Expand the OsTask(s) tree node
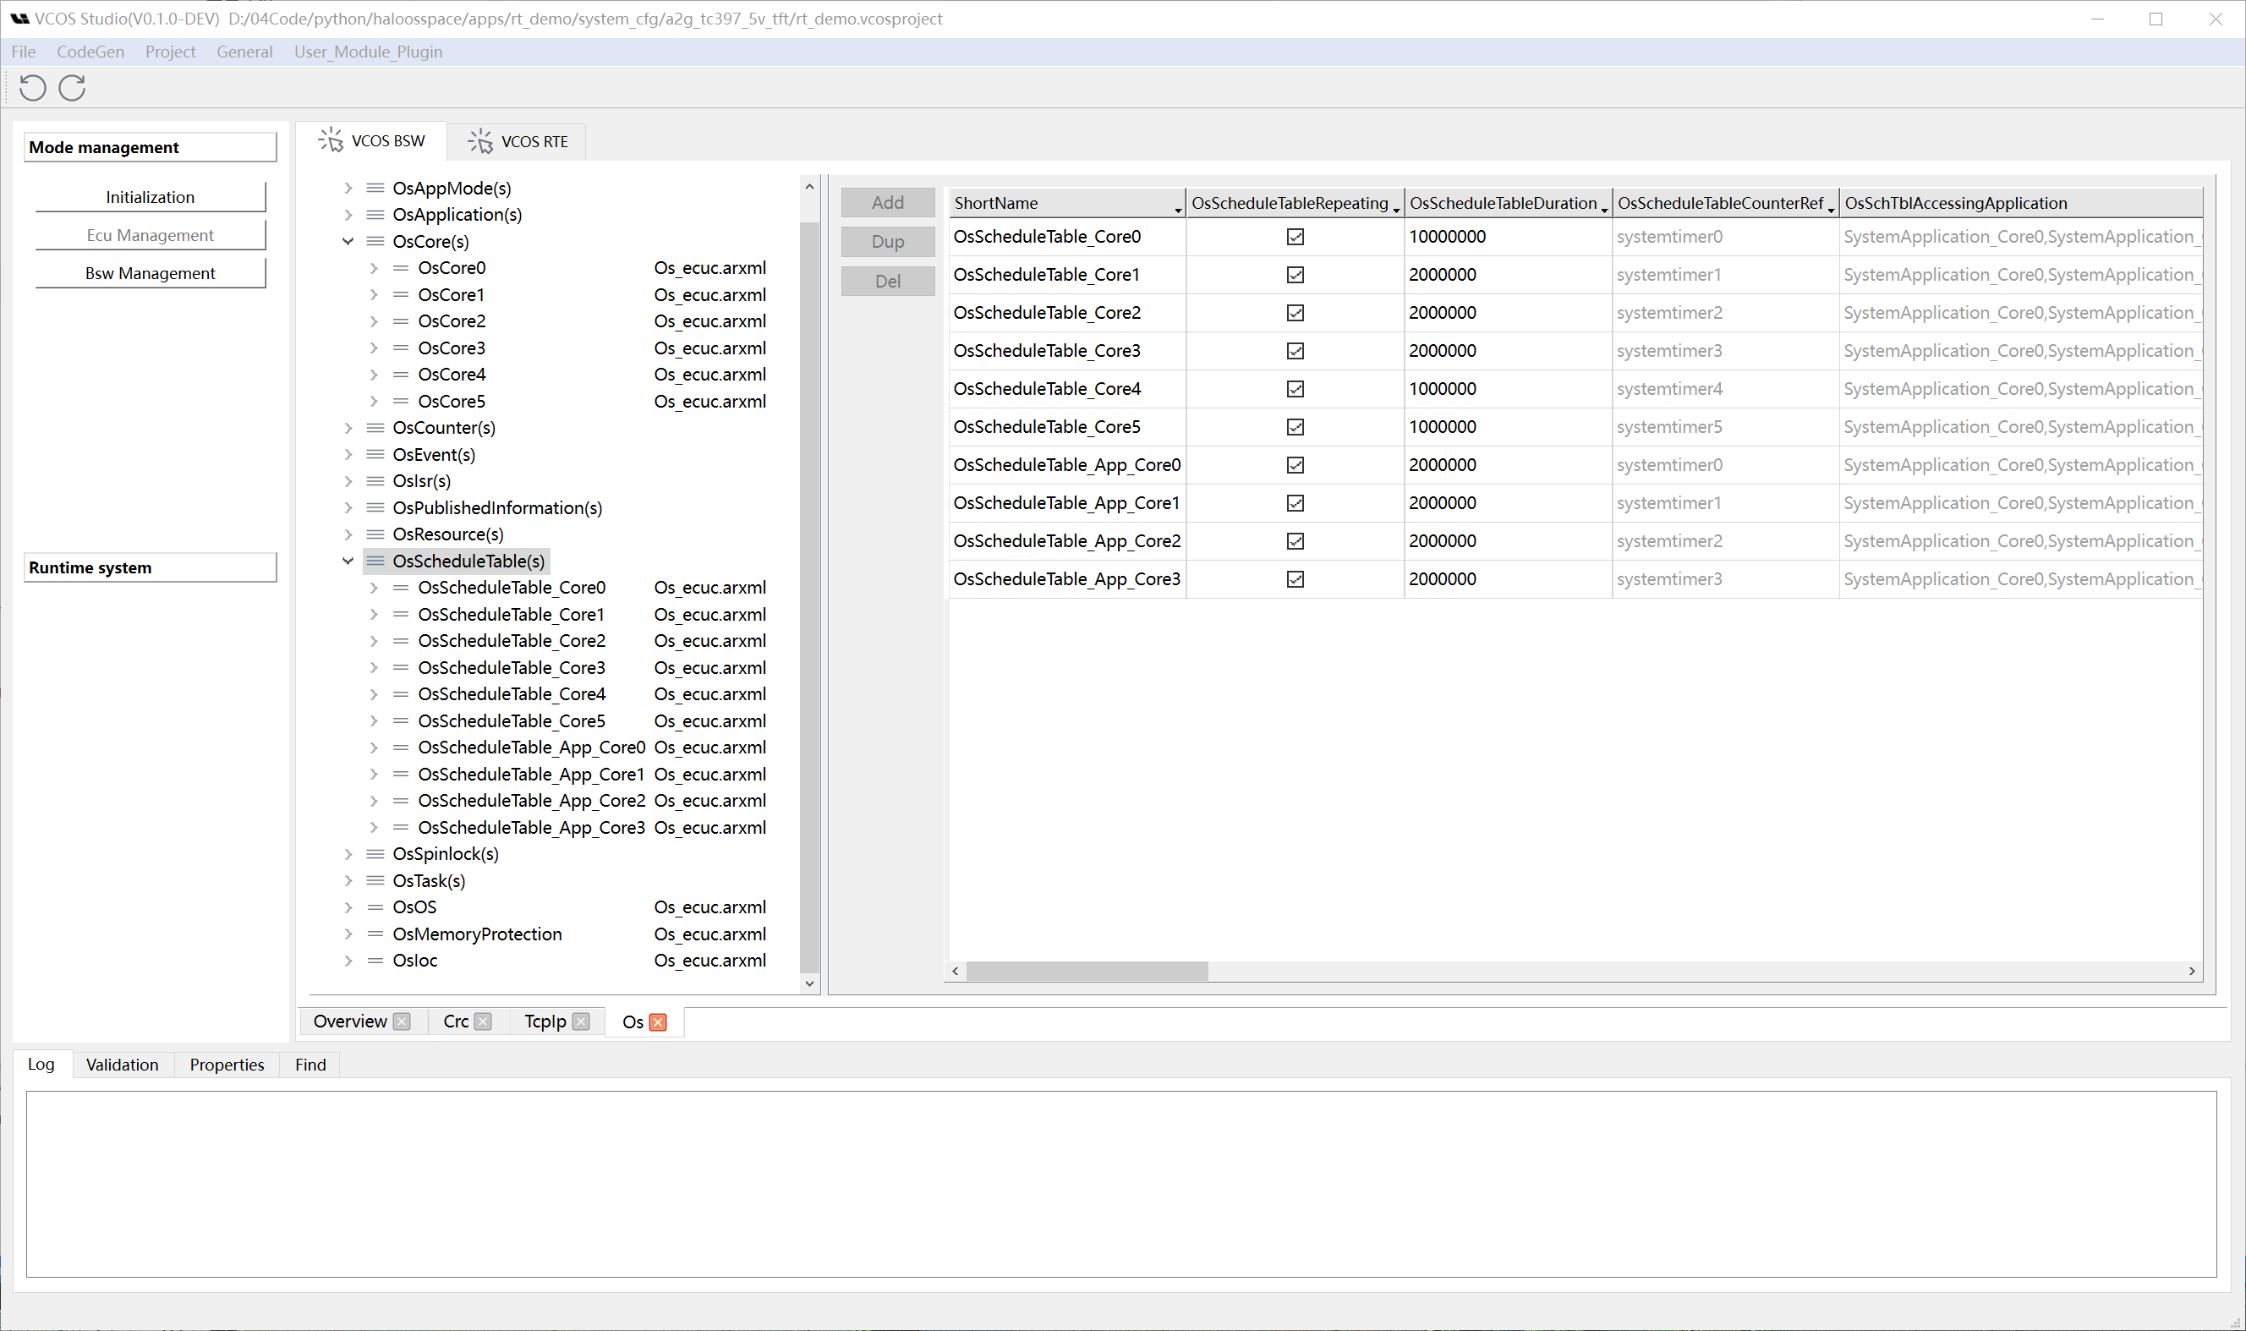The height and width of the screenshot is (1331, 2246). pos(348,881)
